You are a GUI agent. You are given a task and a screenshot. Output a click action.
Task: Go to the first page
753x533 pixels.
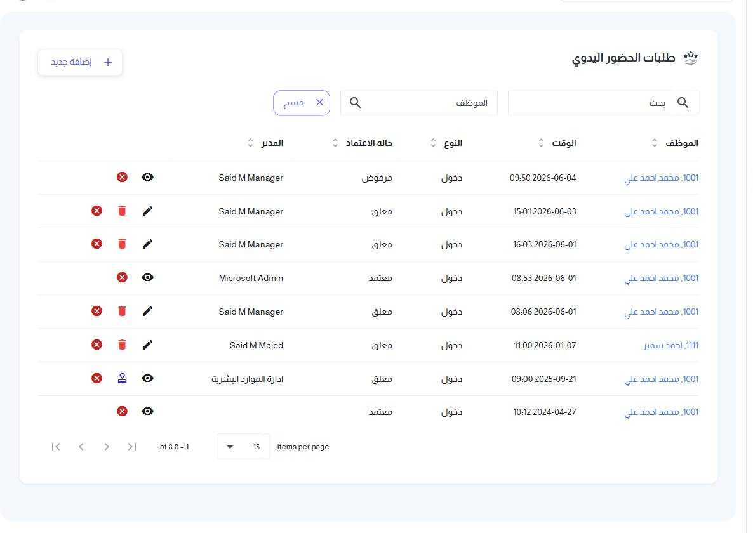(x=132, y=447)
